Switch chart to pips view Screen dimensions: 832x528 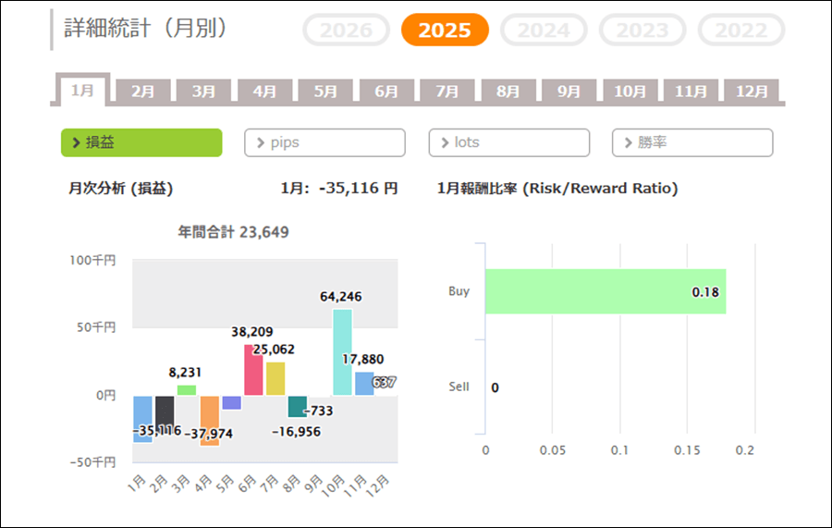(324, 142)
